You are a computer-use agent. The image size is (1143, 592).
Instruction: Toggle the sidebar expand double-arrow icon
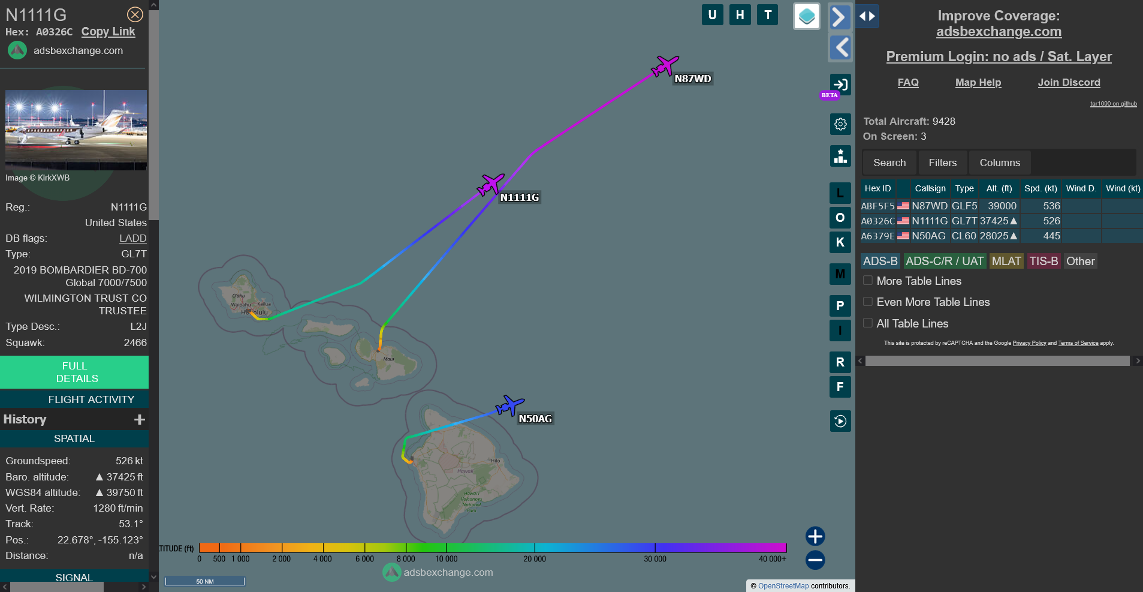pyautogui.click(x=867, y=16)
